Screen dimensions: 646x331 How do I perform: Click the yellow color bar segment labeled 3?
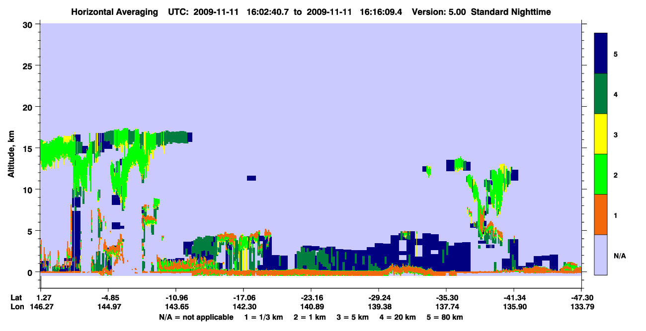coord(601,134)
